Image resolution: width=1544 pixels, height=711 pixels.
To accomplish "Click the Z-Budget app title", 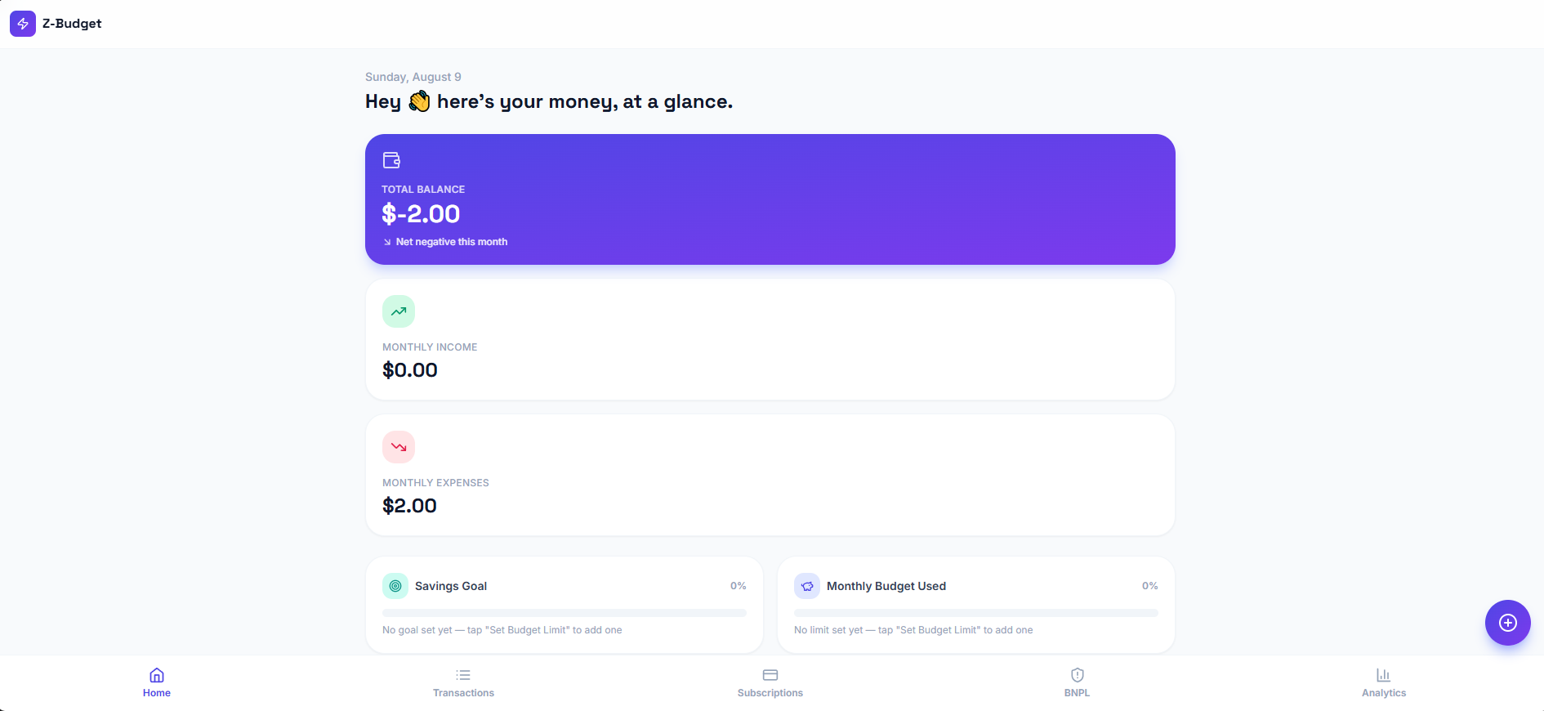I will [72, 24].
